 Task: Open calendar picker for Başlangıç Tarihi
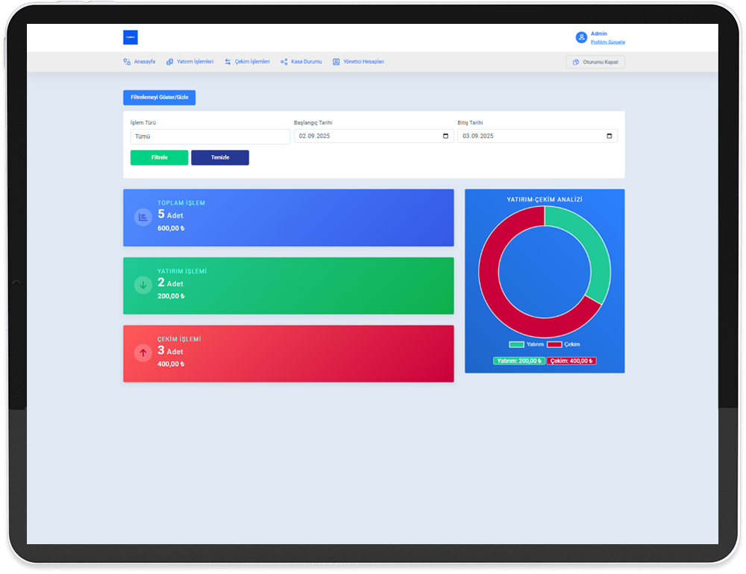point(445,136)
